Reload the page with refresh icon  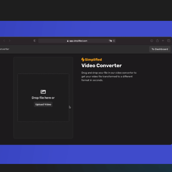point(114,41)
